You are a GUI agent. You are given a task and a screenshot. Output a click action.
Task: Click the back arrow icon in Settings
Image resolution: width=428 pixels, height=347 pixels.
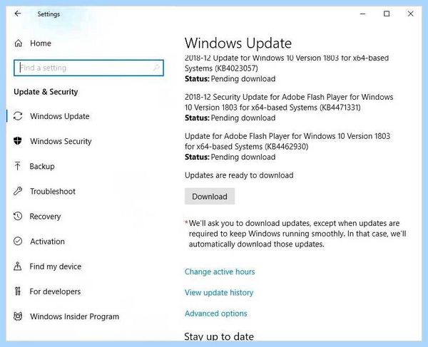18,14
